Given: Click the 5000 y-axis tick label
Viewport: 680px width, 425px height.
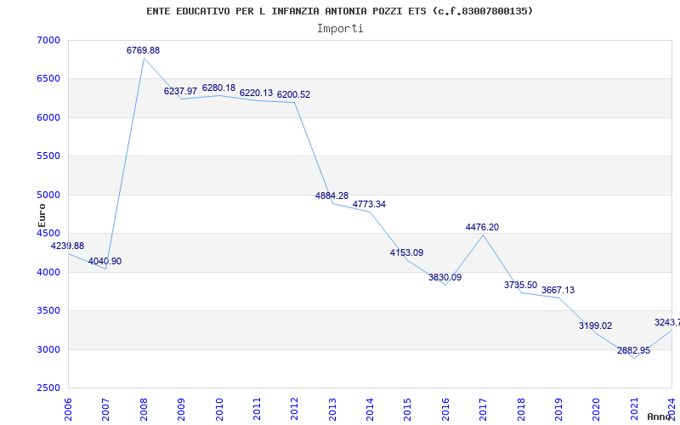Looking at the screenshot, I should pos(48,195).
